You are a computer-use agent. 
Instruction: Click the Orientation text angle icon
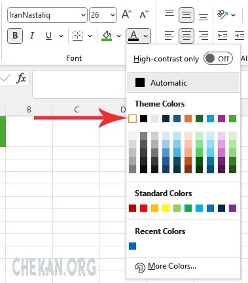click(x=222, y=15)
